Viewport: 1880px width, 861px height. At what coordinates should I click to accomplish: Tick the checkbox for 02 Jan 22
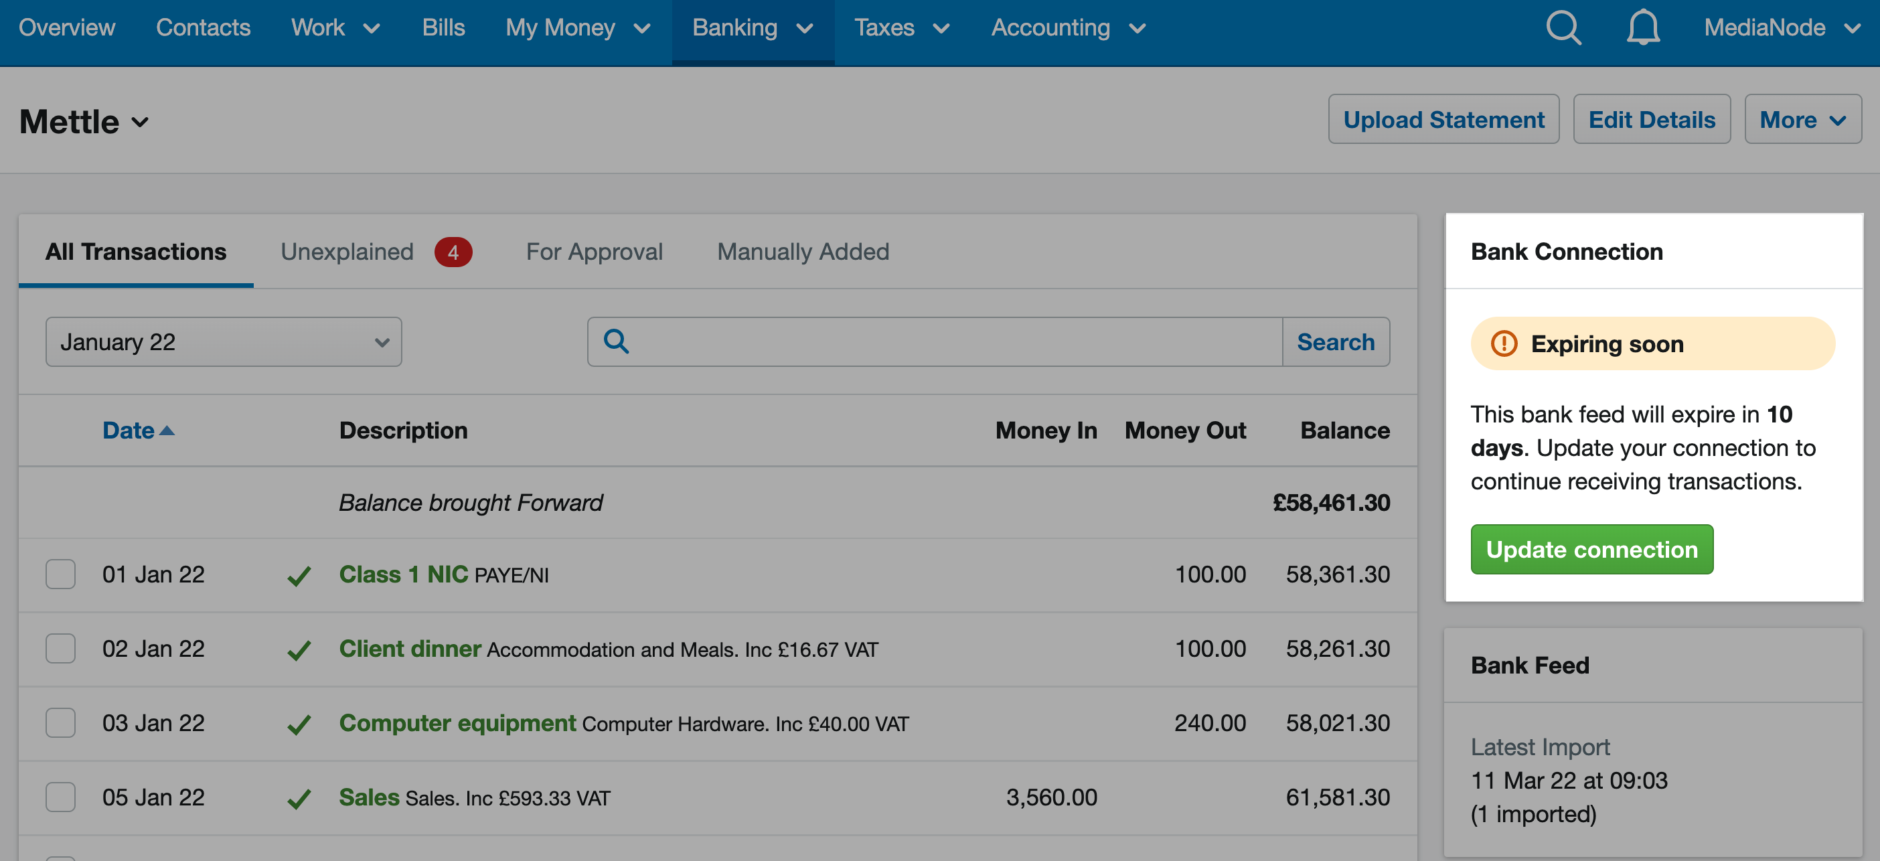pos(60,649)
